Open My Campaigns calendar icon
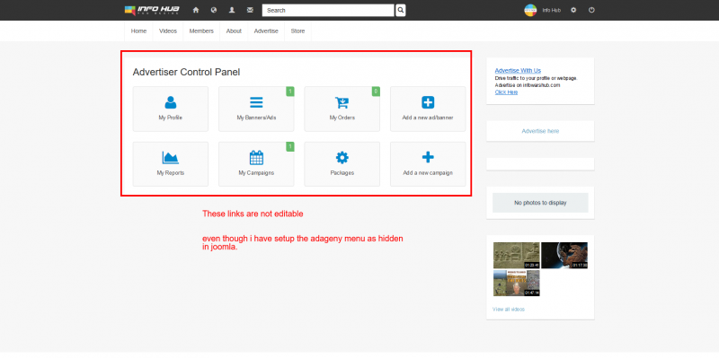This screenshot has height=358, width=719. tap(256, 158)
